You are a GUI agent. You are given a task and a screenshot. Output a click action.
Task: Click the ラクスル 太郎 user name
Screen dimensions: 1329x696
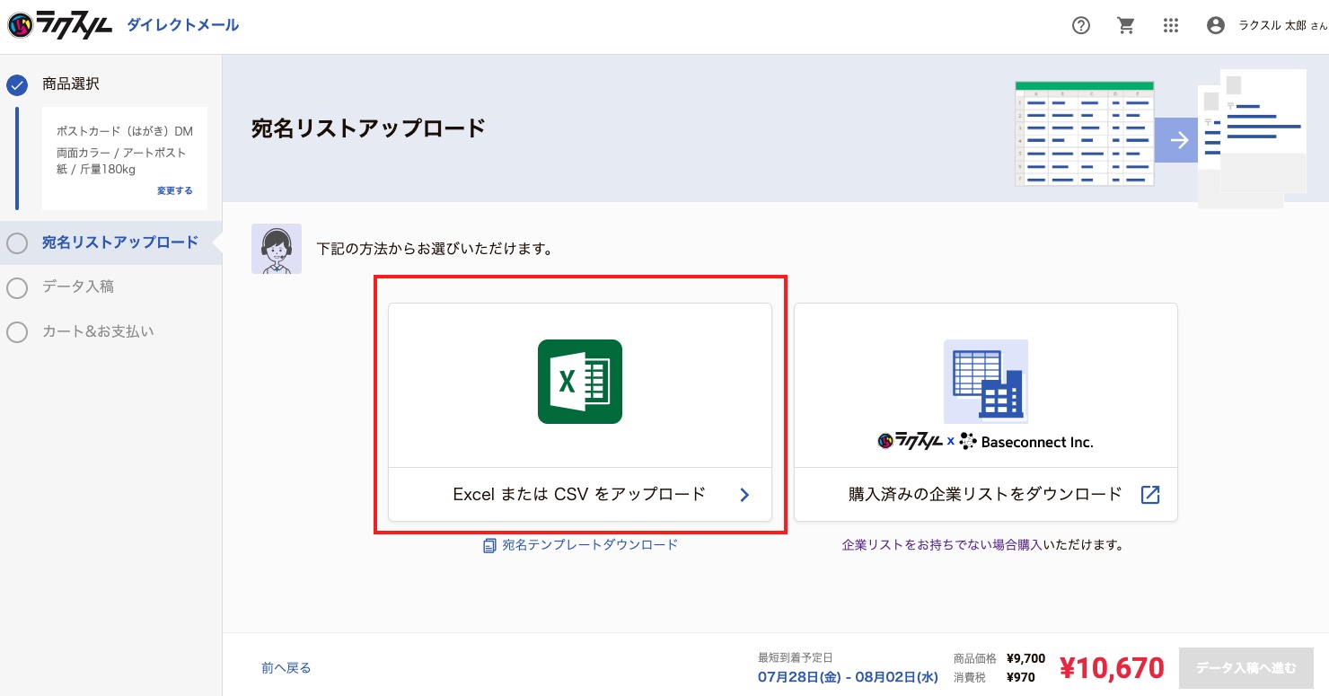pyautogui.click(x=1273, y=26)
